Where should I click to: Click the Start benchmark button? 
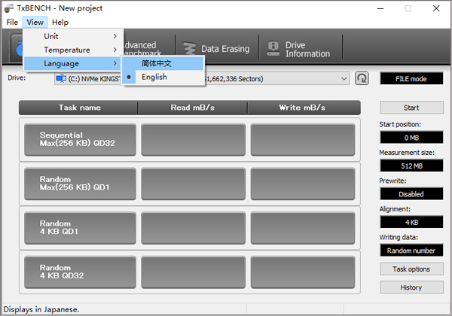[411, 108]
